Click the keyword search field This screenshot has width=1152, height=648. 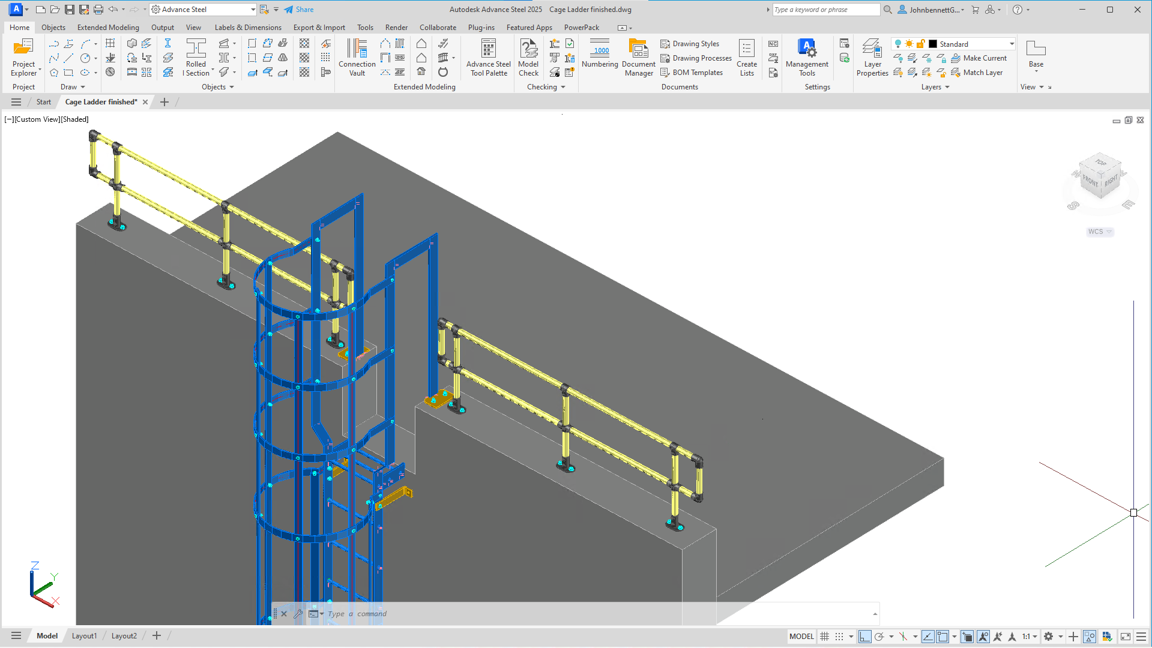826,10
